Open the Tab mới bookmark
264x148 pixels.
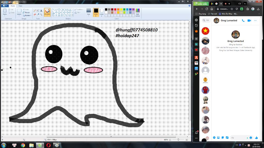tap(212, 14)
